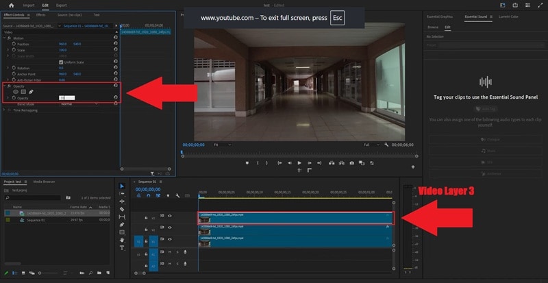Image resolution: width=548 pixels, height=283 pixels.
Task: Toggle V2 track output eye
Action: tap(169, 227)
